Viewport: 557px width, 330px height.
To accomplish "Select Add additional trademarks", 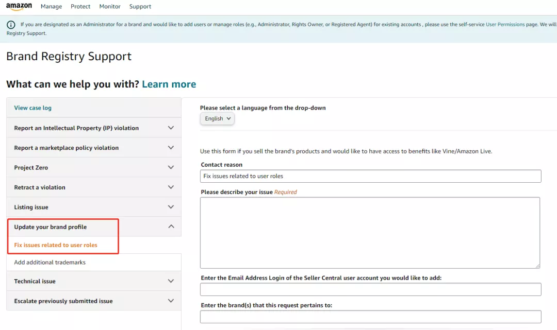I will [x=50, y=263].
